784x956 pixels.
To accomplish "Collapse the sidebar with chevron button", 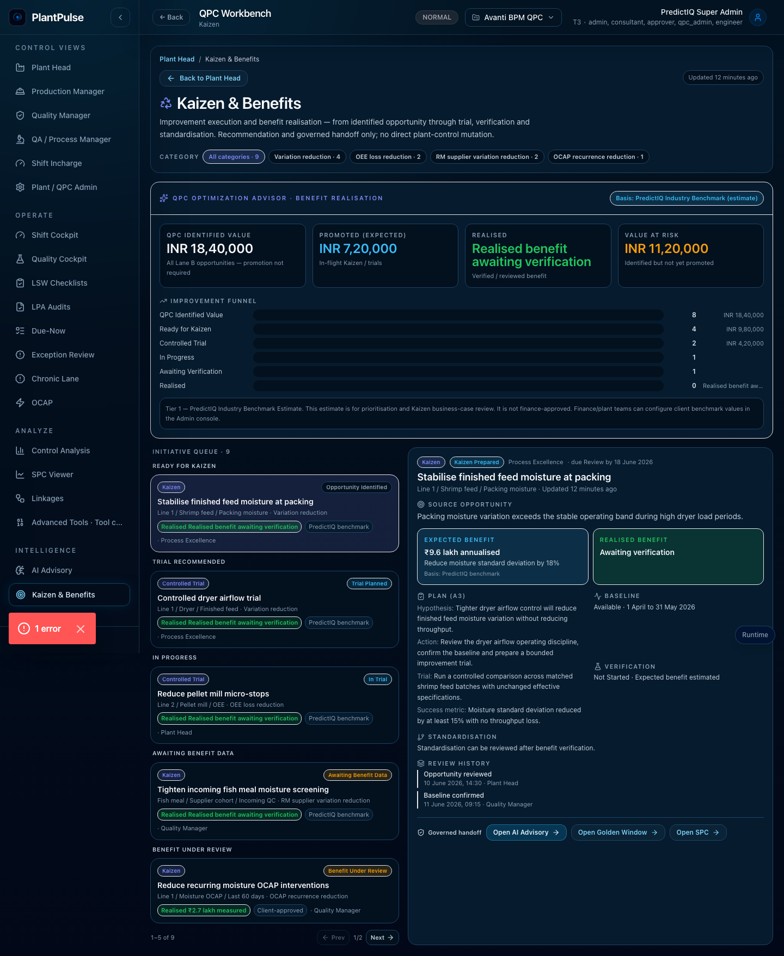I will point(120,17).
